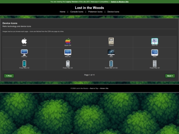Viewport: 179px width, 134px height.
Task: Click the 'Device Icons' section heading
Action: pyautogui.click(x=10, y=23)
